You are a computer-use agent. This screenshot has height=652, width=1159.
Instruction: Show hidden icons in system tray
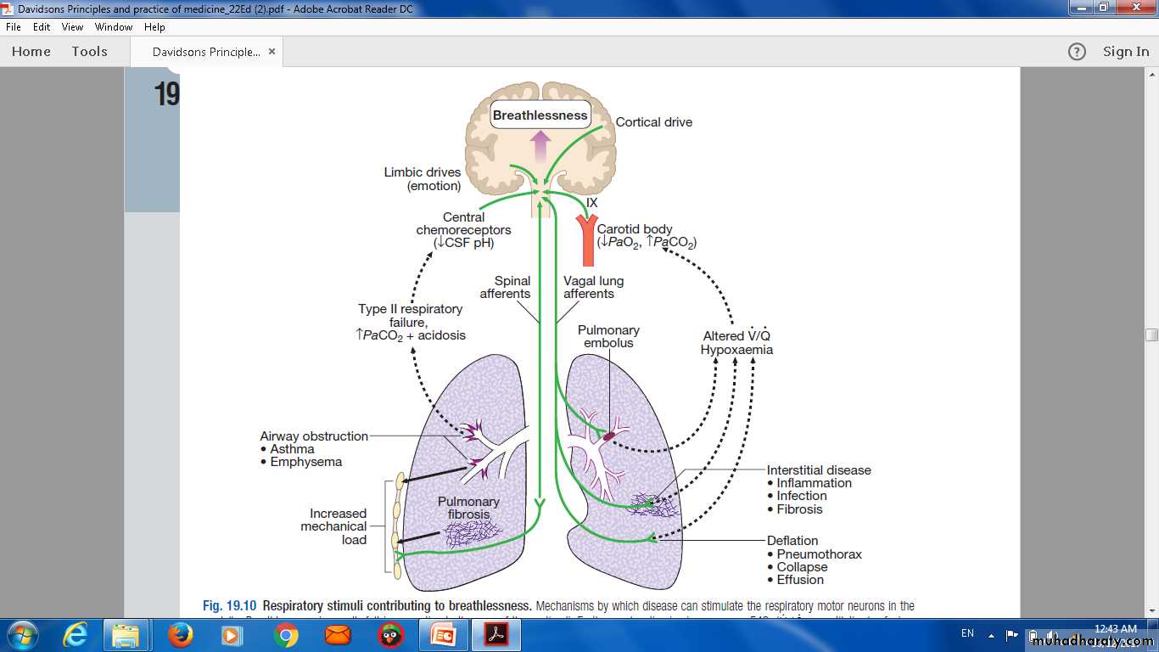[991, 634]
